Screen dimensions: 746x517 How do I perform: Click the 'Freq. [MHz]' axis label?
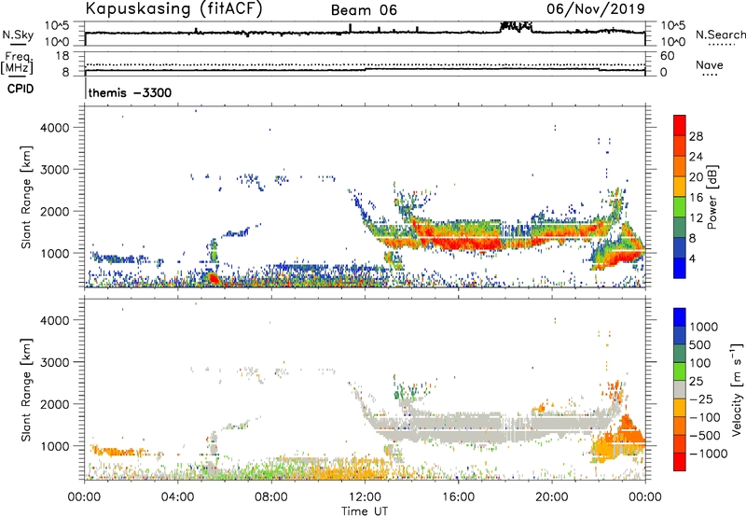pyautogui.click(x=17, y=63)
